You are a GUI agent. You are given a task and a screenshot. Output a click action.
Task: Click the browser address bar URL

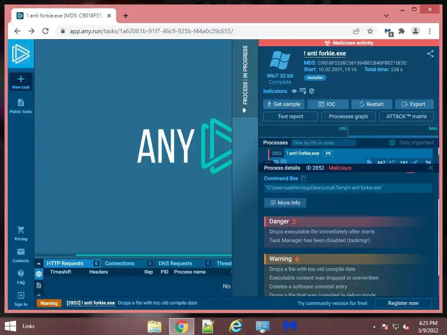[151, 31]
